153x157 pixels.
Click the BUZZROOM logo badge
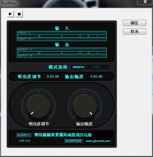coord(73,141)
